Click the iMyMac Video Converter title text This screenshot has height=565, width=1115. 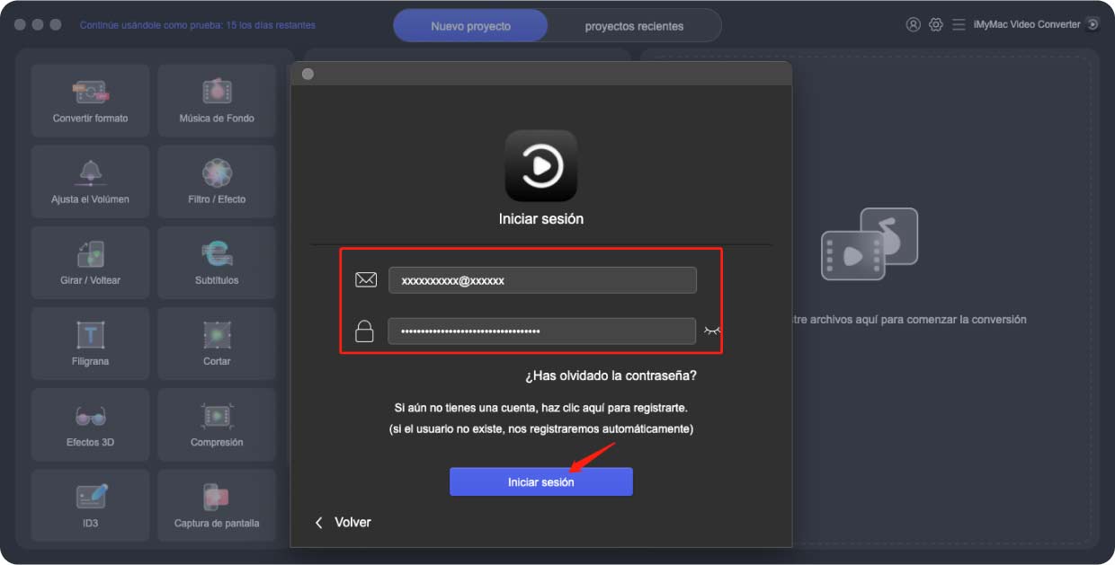1027,25
